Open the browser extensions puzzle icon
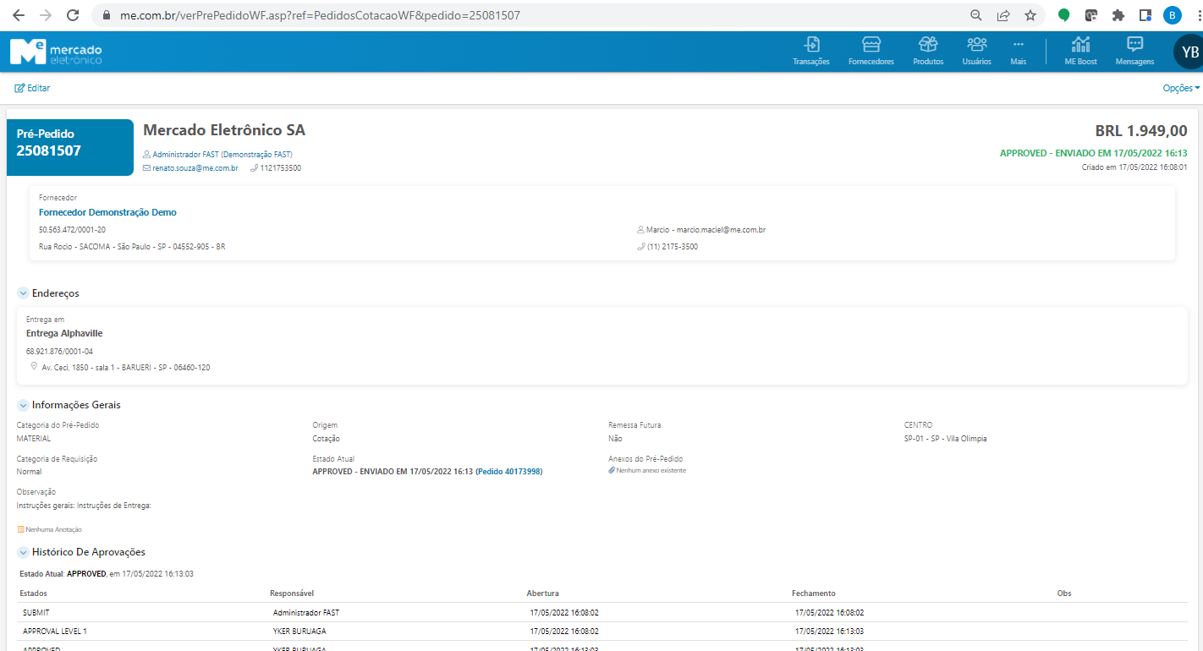This screenshot has width=1203, height=651. tap(1118, 15)
